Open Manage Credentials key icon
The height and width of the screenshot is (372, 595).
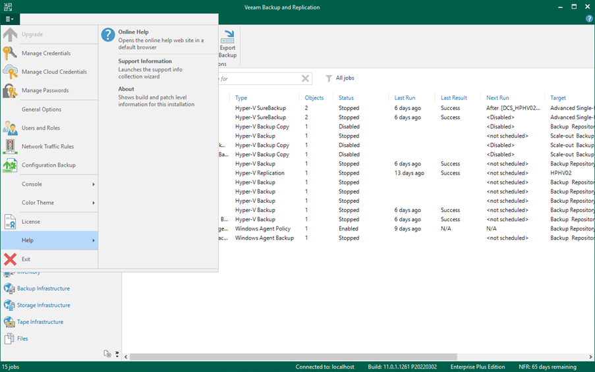[11, 53]
